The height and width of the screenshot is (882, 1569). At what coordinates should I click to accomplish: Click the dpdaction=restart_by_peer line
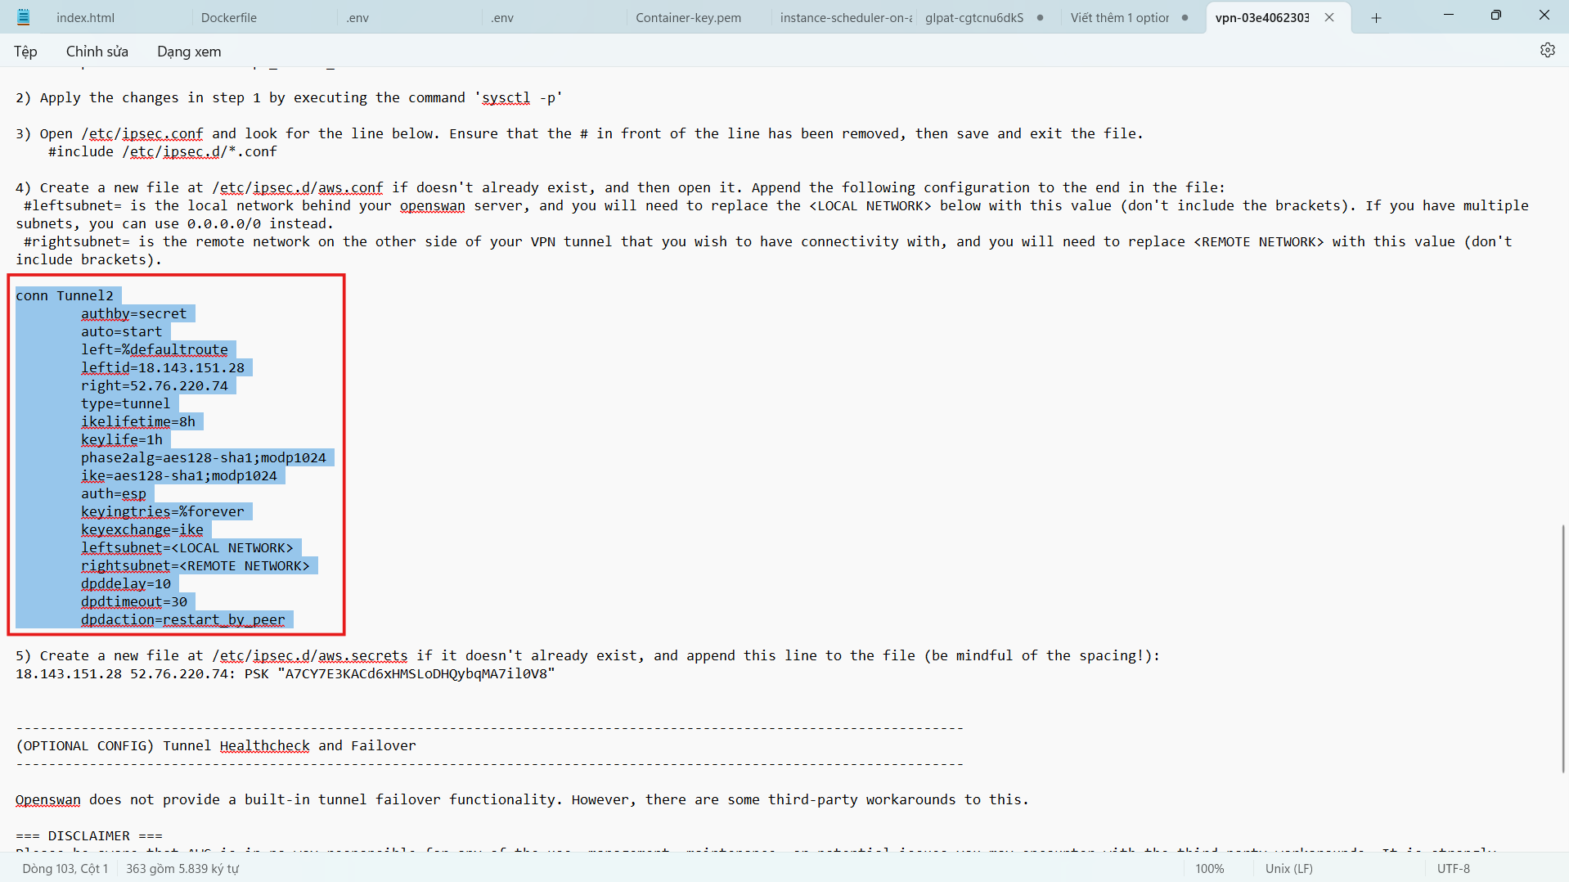pyautogui.click(x=183, y=619)
